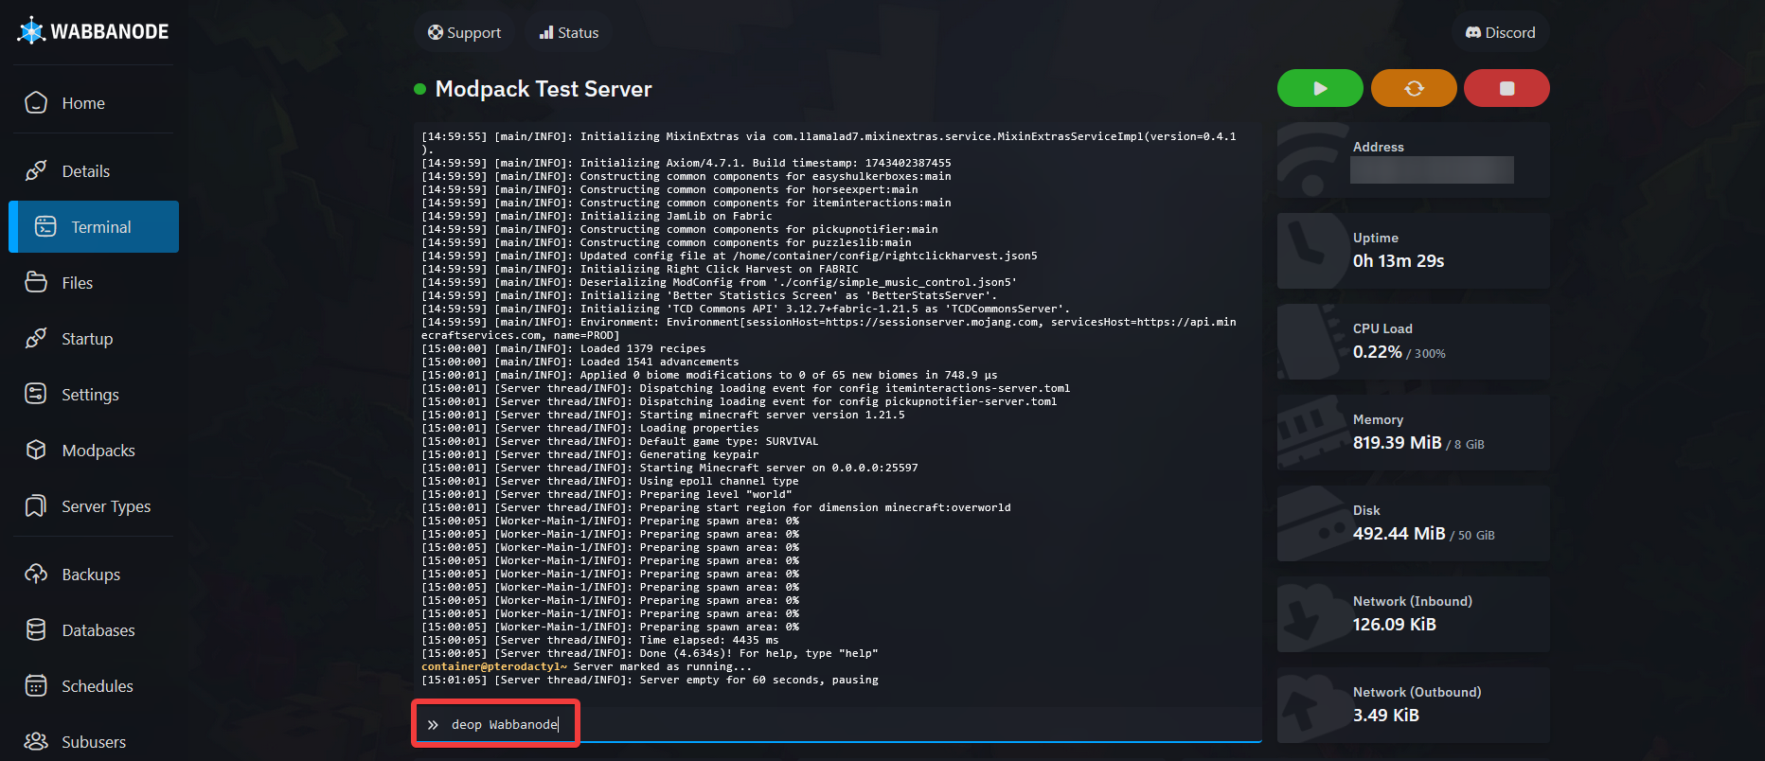Image resolution: width=1765 pixels, height=761 pixels.
Task: Click the Modpack Test Server title
Action: coord(544,89)
